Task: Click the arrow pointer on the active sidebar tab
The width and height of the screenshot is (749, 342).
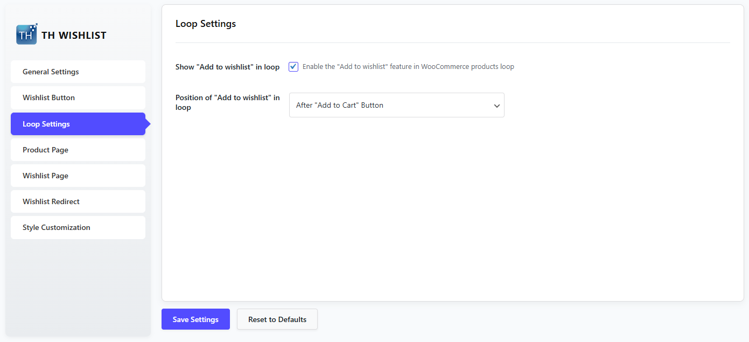Action: (x=148, y=124)
